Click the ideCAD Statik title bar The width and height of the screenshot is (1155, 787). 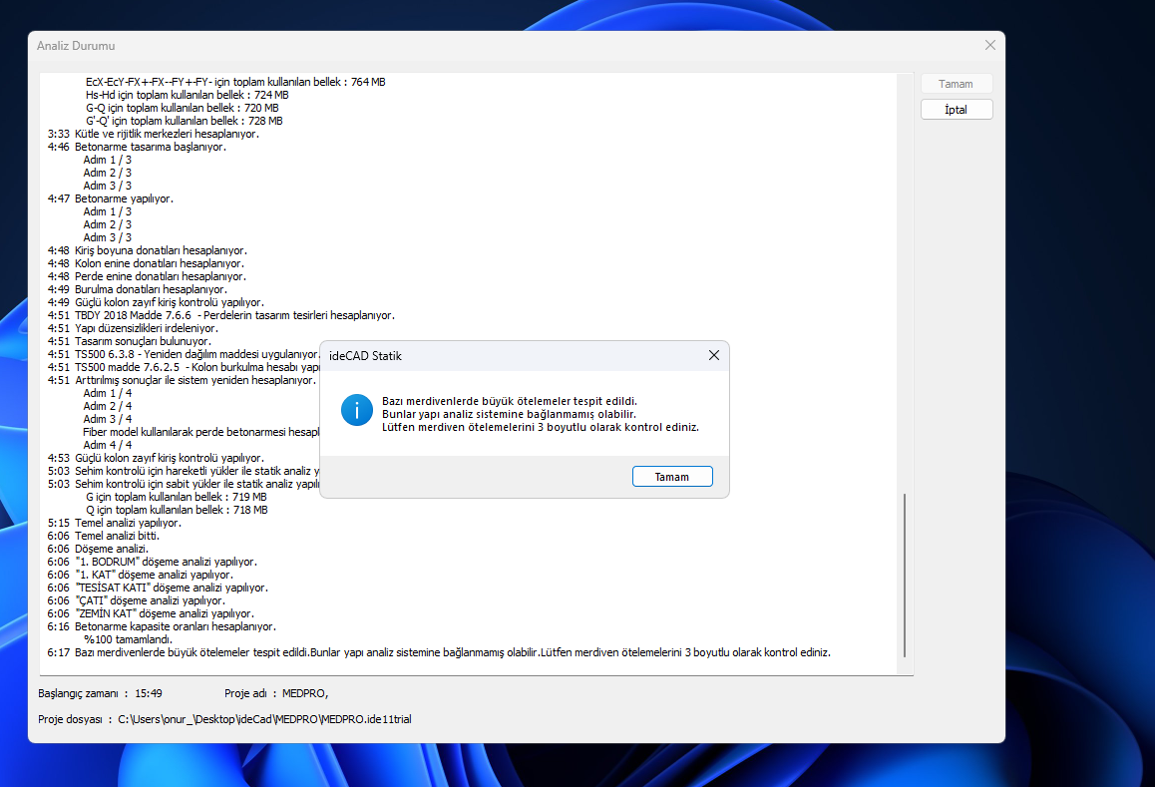pyautogui.click(x=499, y=355)
